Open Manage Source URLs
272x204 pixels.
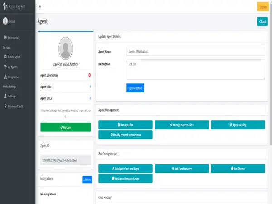(x=181, y=125)
